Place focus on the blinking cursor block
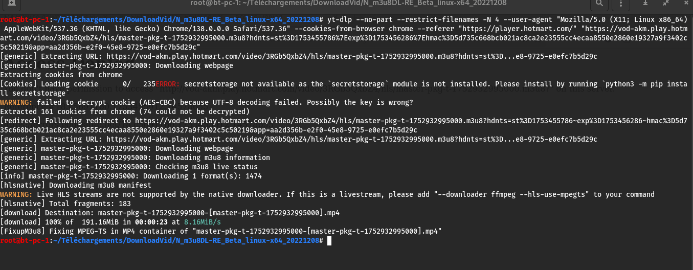The image size is (693, 270). (329, 240)
